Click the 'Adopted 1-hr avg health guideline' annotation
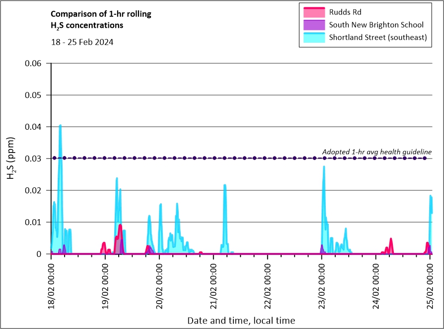The width and height of the screenshot is (444, 329). [x=376, y=152]
